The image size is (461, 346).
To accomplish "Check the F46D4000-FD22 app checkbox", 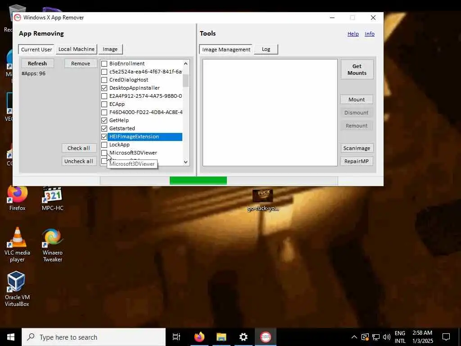I will pyautogui.click(x=104, y=112).
